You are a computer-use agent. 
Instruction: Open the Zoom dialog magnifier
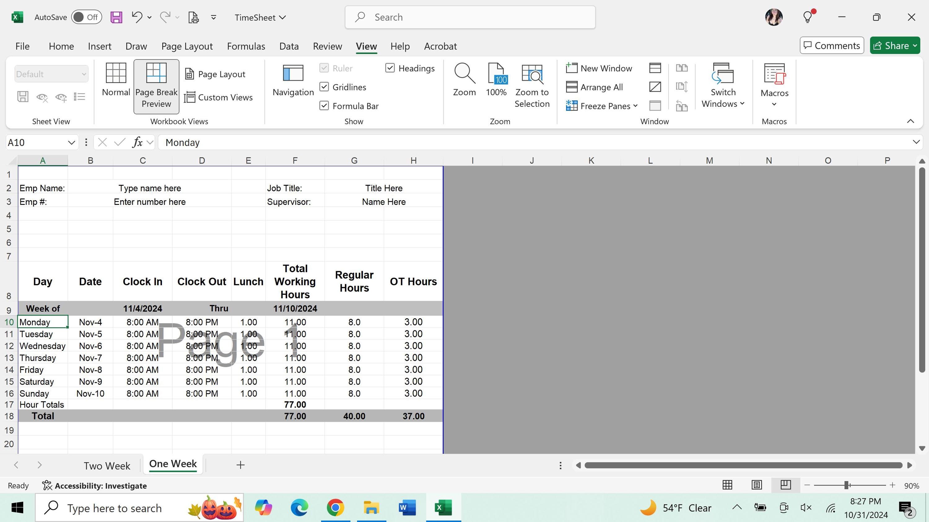(x=464, y=80)
